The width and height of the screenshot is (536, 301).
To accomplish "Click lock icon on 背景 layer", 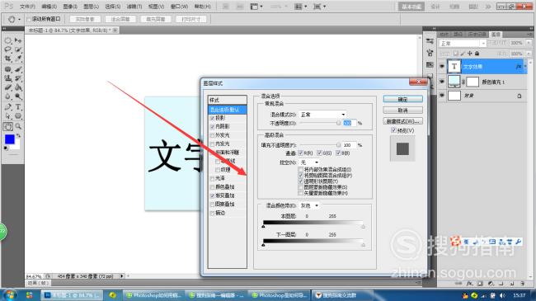I will point(520,96).
